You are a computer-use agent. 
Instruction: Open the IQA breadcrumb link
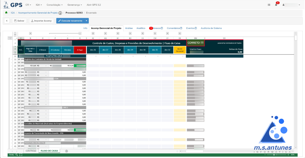coord(12,12)
